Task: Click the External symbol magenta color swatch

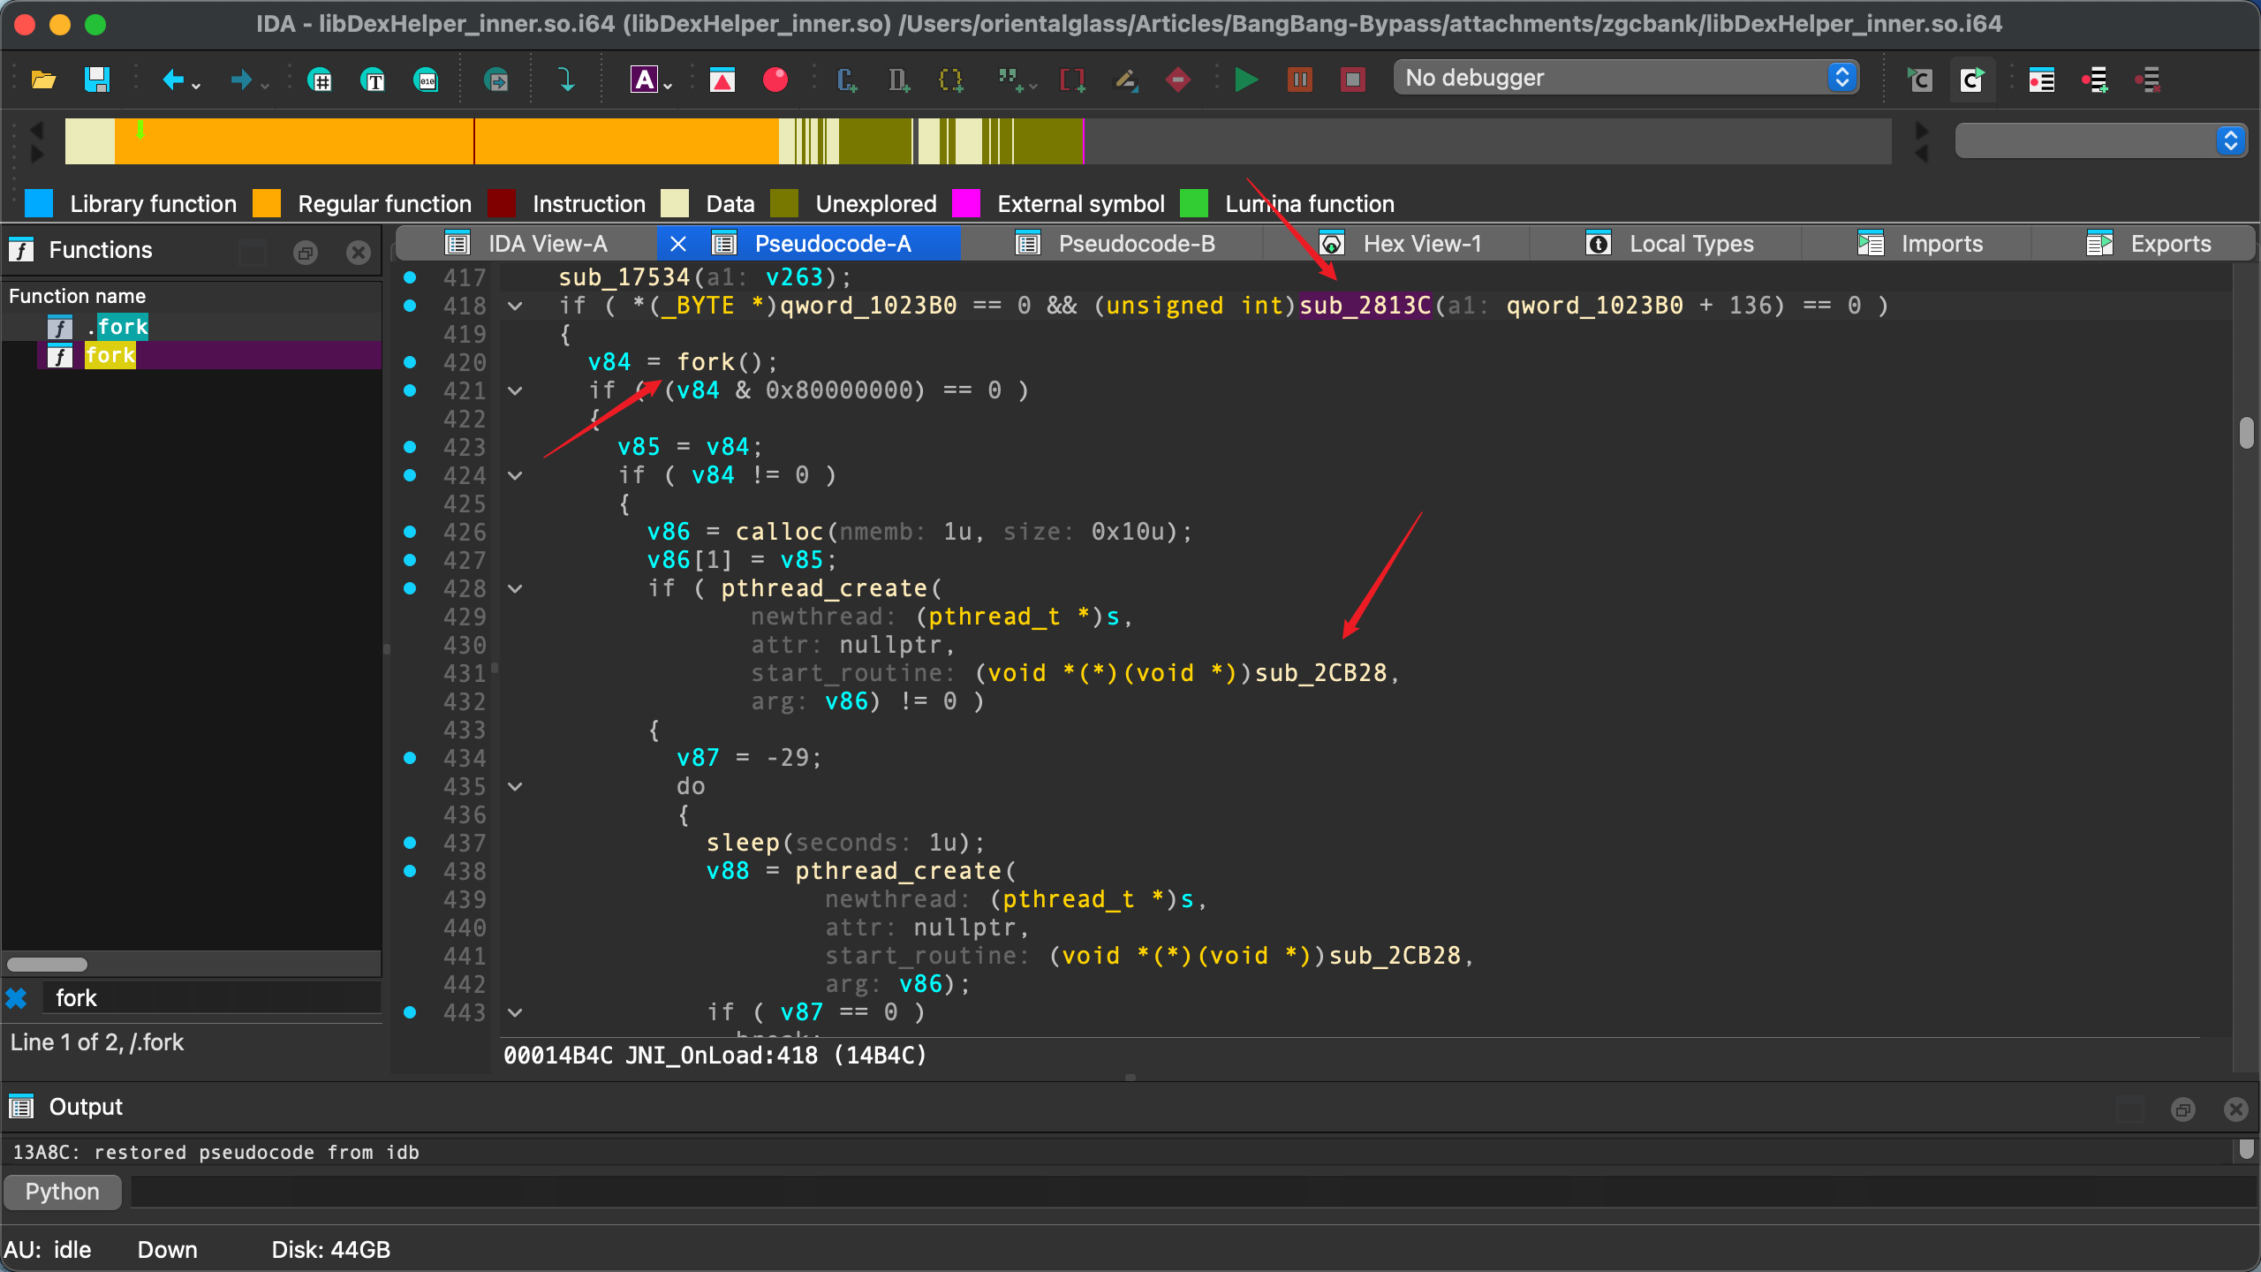Action: 966,203
